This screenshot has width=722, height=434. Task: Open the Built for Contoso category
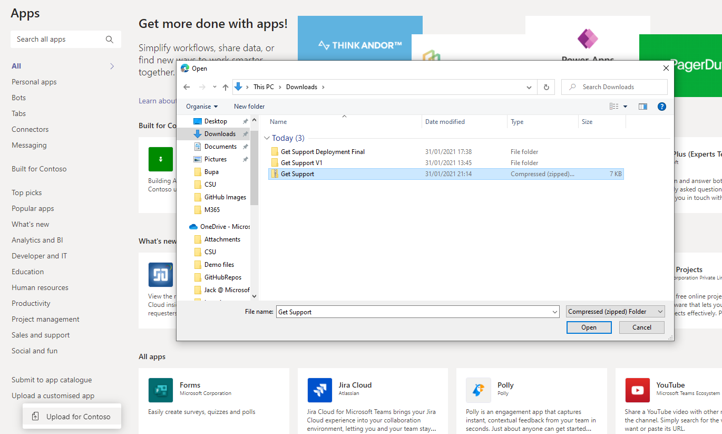39,169
